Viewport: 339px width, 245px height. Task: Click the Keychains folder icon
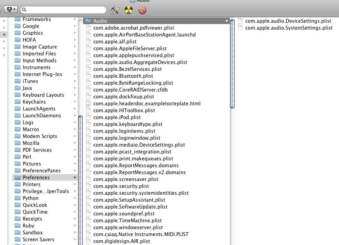(x=18, y=102)
